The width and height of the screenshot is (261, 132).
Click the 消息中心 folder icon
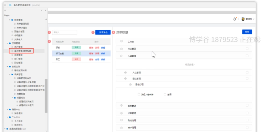(x=10, y=109)
